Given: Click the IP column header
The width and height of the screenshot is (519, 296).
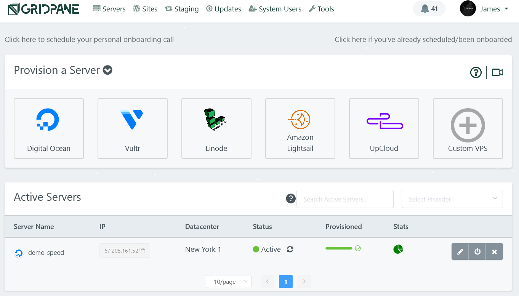Looking at the screenshot, I should point(103,227).
